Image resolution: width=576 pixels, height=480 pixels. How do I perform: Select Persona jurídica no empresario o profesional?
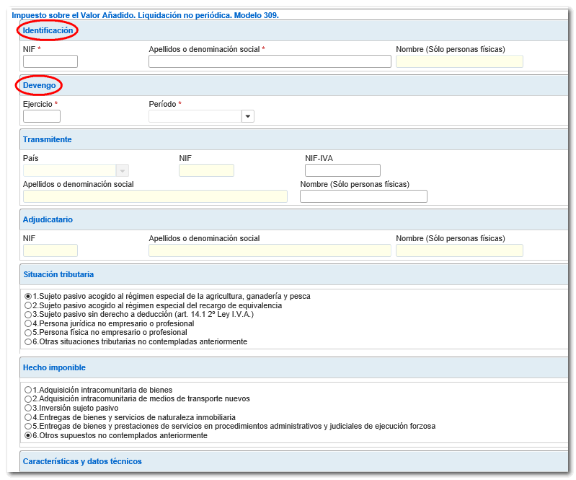(28, 323)
